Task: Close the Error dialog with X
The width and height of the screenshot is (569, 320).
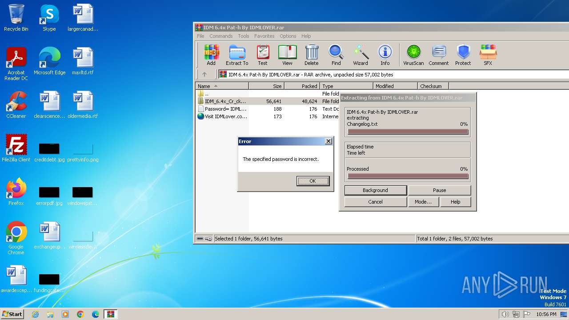Action: [329, 141]
